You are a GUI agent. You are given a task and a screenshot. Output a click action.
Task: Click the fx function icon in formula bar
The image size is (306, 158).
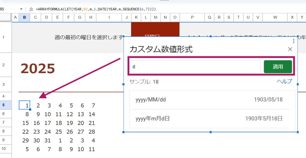click(x=31, y=9)
